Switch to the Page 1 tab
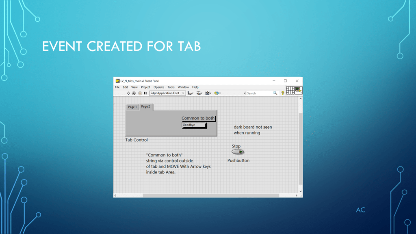The height and width of the screenshot is (234, 416). [132, 107]
